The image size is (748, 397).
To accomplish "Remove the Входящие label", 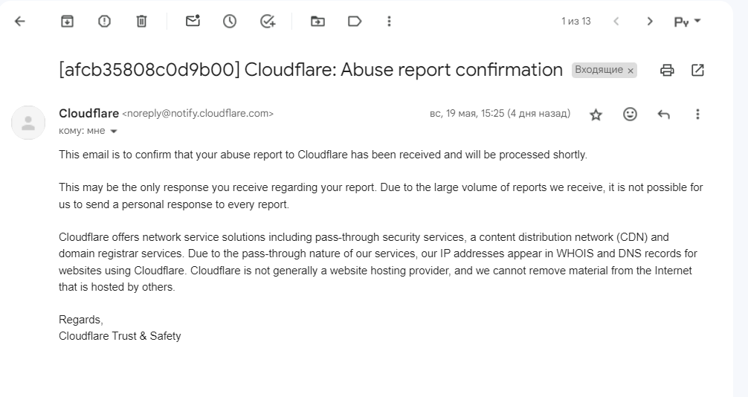I will 631,71.
